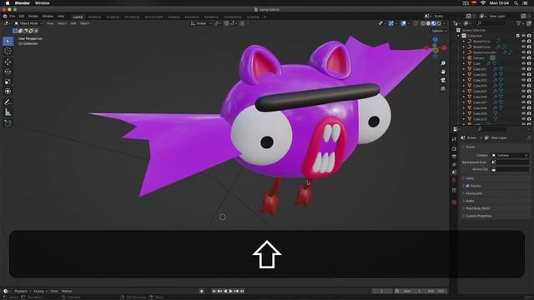Select the Measure tool
Viewport: 534px width, 300px height.
pos(8,112)
